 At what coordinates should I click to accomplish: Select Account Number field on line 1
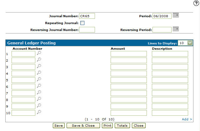[23, 54]
